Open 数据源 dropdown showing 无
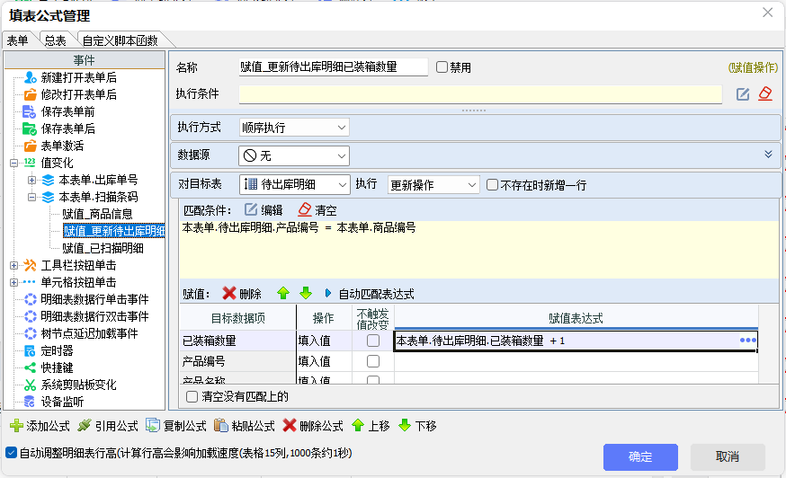This screenshot has height=478, width=786. pos(294,155)
